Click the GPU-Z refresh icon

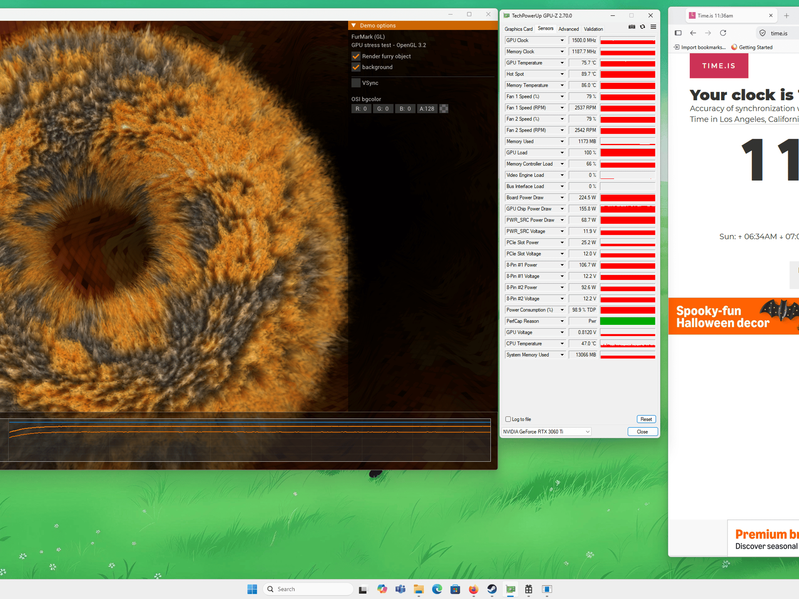[x=643, y=27]
